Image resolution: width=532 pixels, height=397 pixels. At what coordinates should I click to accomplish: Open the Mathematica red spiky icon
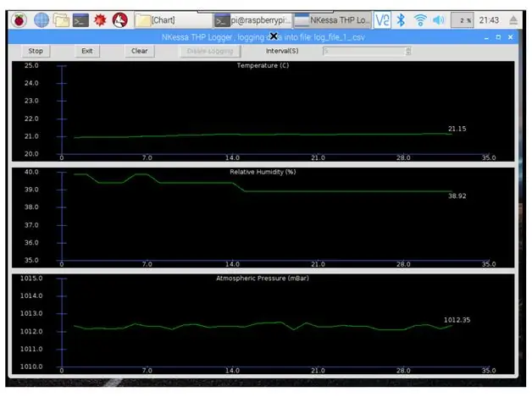(100, 20)
